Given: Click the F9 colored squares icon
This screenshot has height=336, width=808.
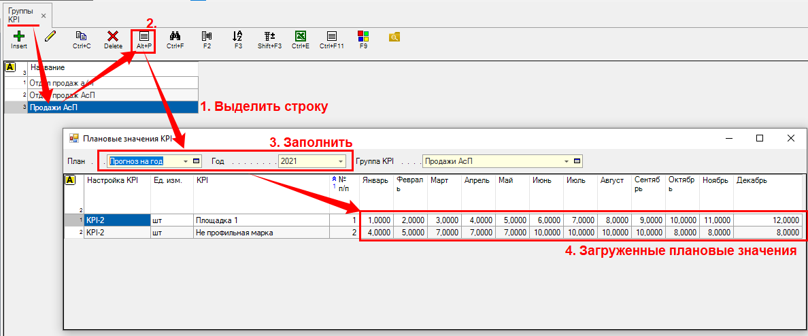Looking at the screenshot, I should coord(363,35).
